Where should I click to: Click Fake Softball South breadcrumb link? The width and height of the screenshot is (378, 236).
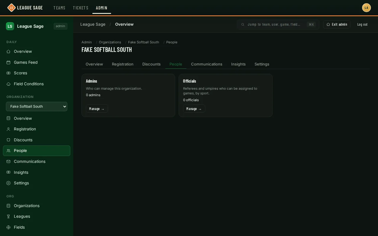(144, 42)
